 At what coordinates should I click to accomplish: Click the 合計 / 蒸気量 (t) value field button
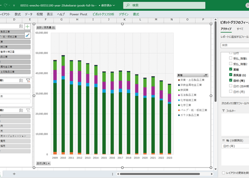click(x=46, y=28)
